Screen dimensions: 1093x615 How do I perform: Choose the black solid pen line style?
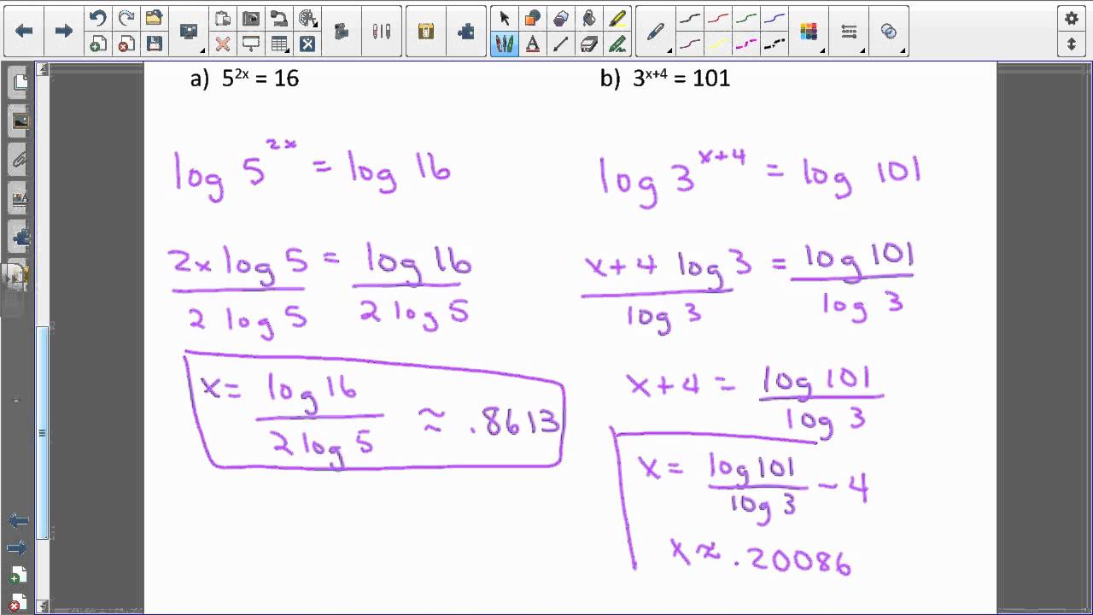coord(690,19)
